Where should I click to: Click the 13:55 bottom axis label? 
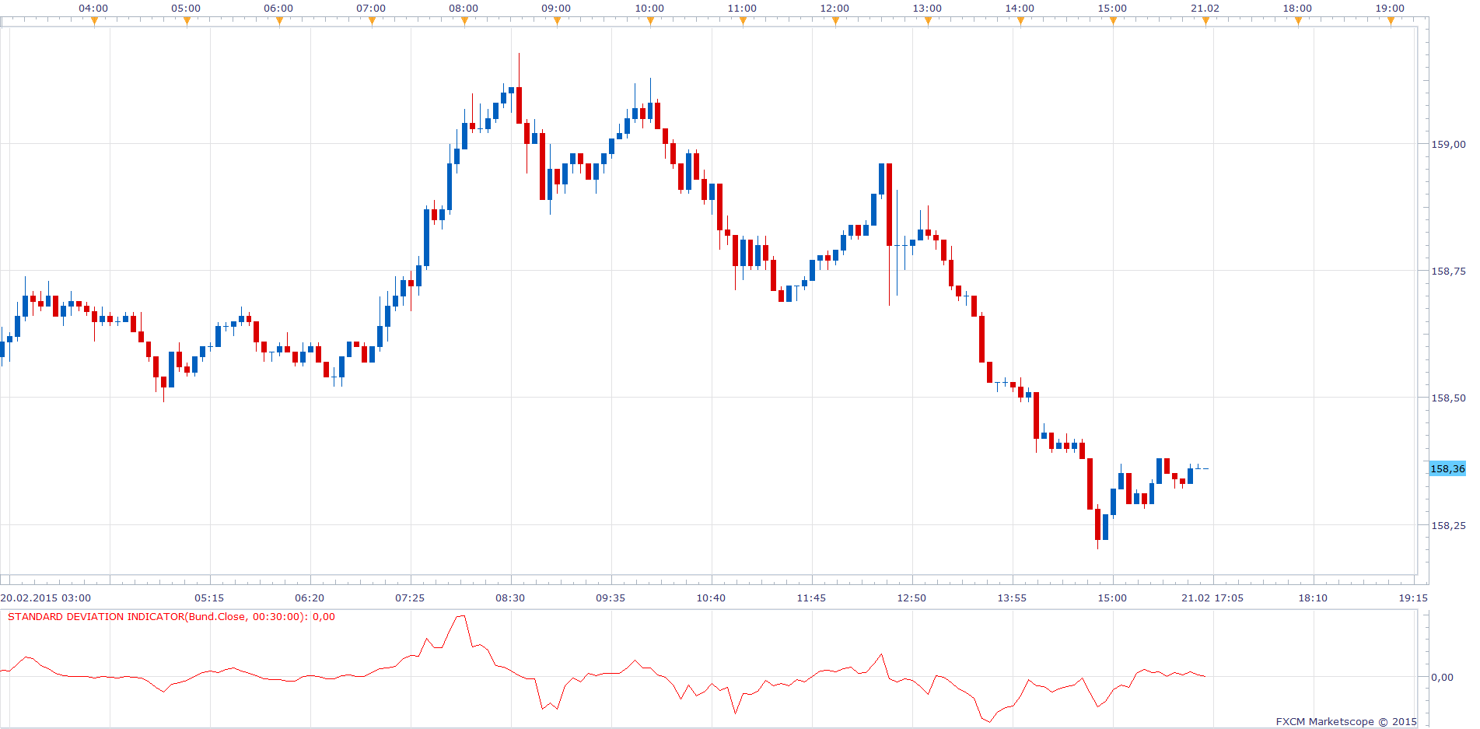[1012, 598]
